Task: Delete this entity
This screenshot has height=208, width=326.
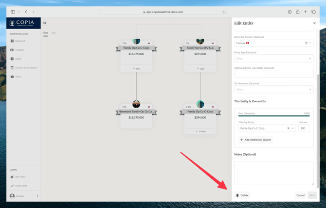Action: [x=242, y=195]
